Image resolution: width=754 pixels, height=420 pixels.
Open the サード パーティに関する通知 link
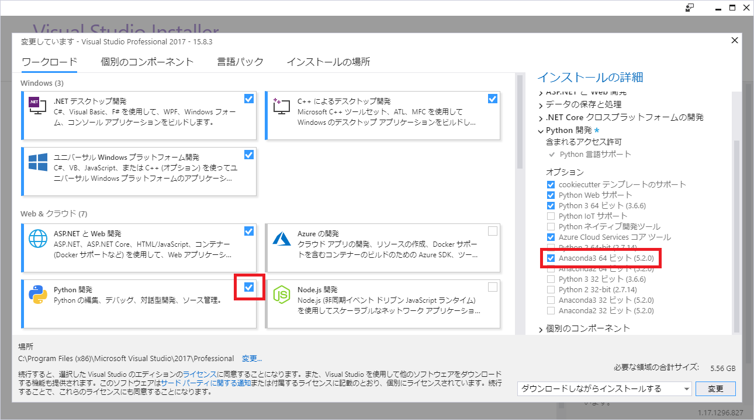(205, 383)
